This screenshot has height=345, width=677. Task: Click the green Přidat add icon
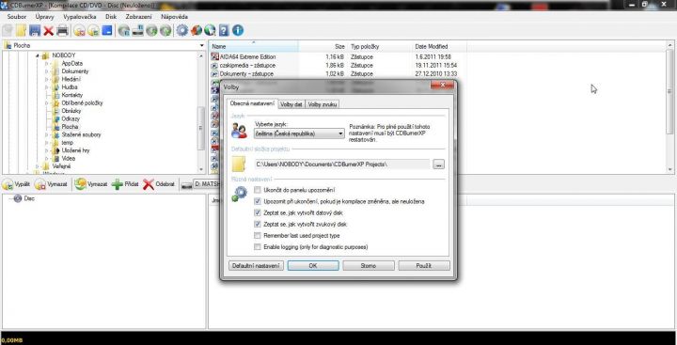pyautogui.click(x=118, y=184)
